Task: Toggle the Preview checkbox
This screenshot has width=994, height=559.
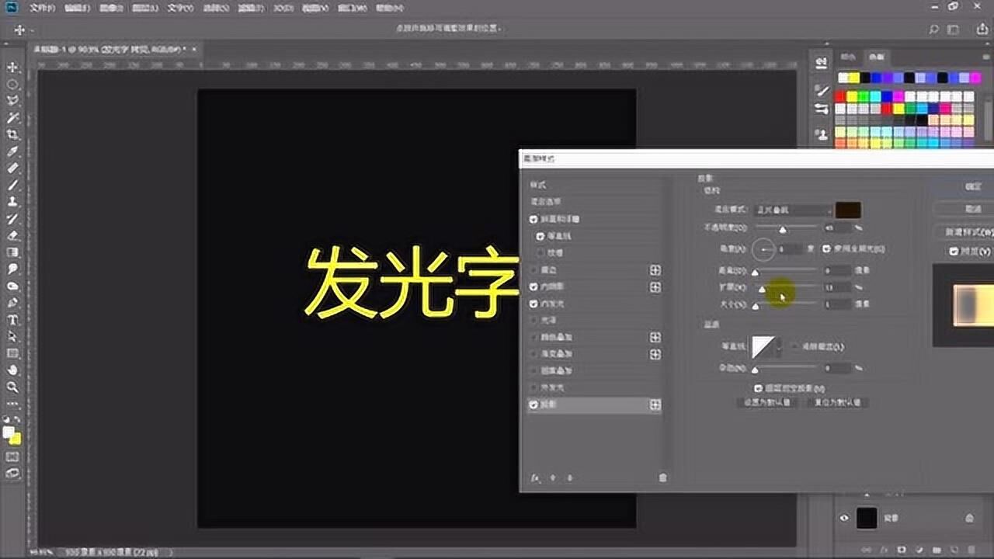Action: 954,252
